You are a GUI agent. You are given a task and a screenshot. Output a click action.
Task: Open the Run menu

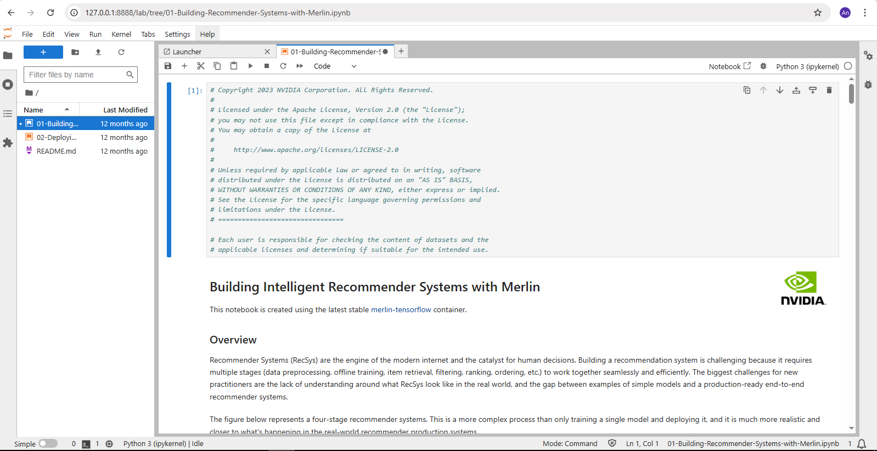[x=95, y=34]
